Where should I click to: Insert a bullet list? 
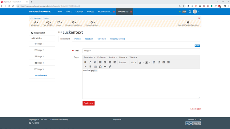pyautogui.click(x=154, y=62)
